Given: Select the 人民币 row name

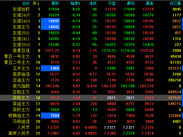Looking at the screenshot, I should click(23, 128).
